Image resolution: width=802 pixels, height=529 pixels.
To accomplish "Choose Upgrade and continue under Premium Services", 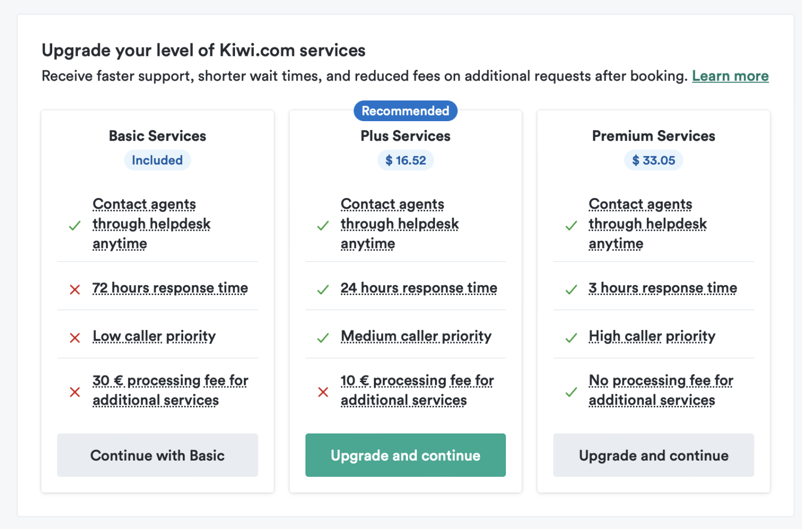I will click(653, 455).
